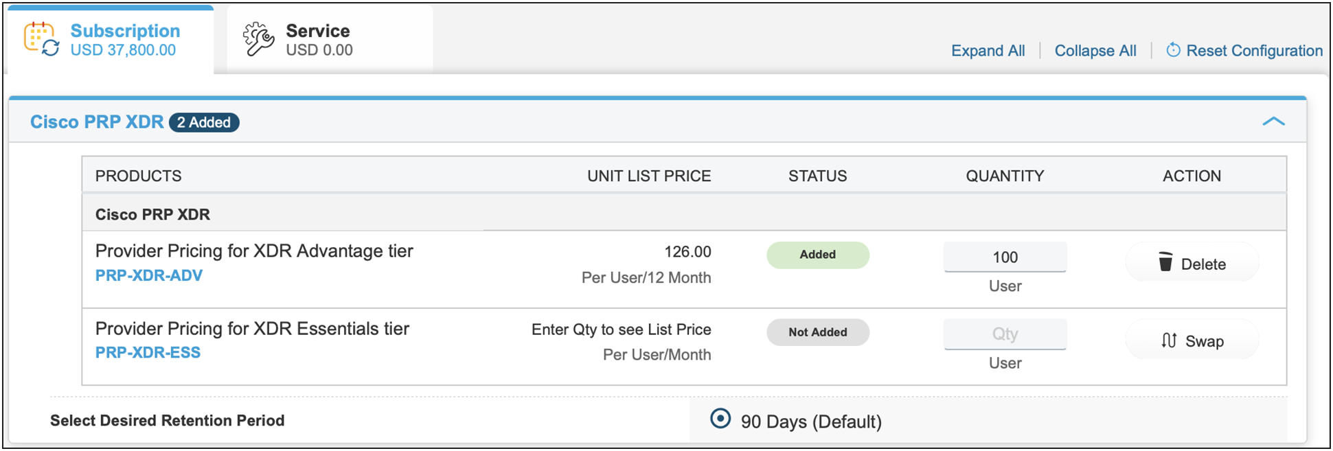This screenshot has width=1333, height=451.
Task: Select the 90 Days (Default) retention option
Action: click(x=720, y=419)
